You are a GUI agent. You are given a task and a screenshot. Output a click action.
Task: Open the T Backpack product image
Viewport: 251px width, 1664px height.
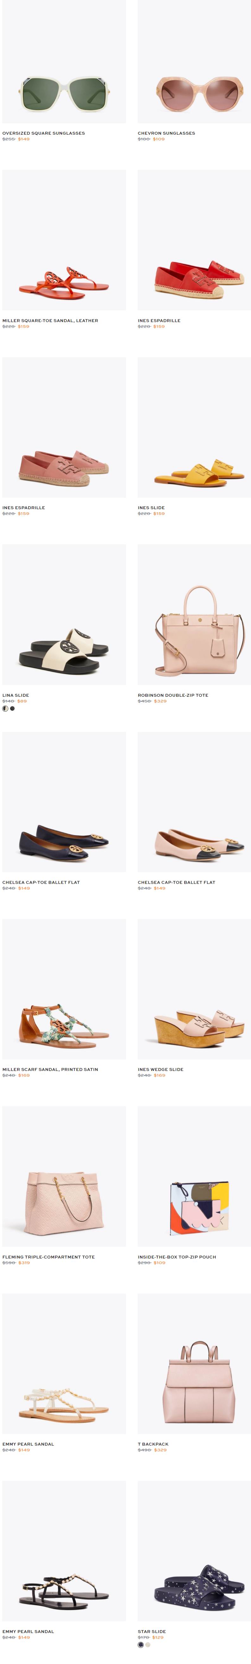point(194,1364)
